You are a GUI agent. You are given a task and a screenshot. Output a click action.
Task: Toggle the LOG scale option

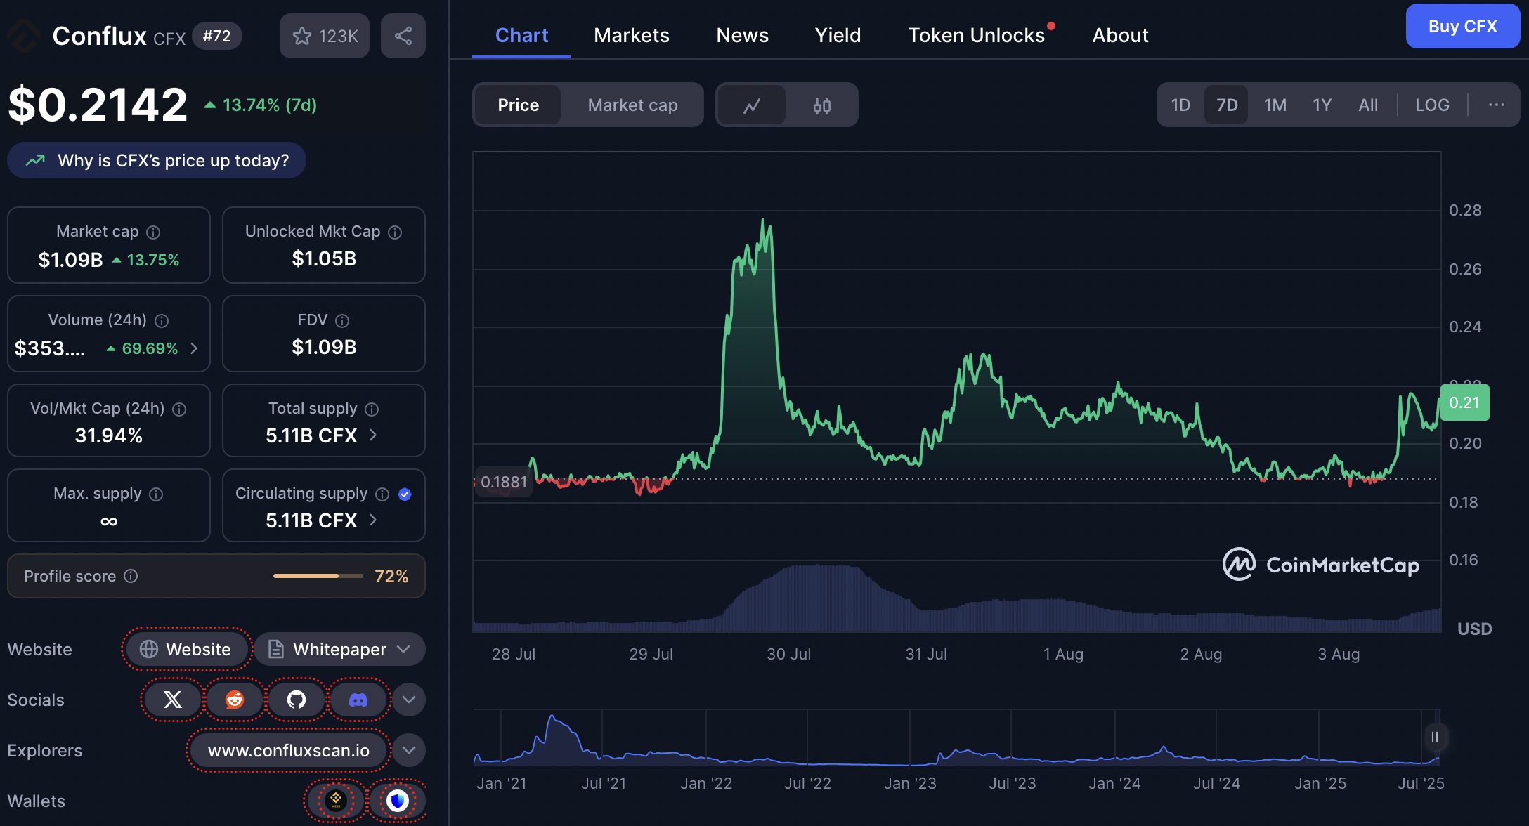[x=1431, y=105]
